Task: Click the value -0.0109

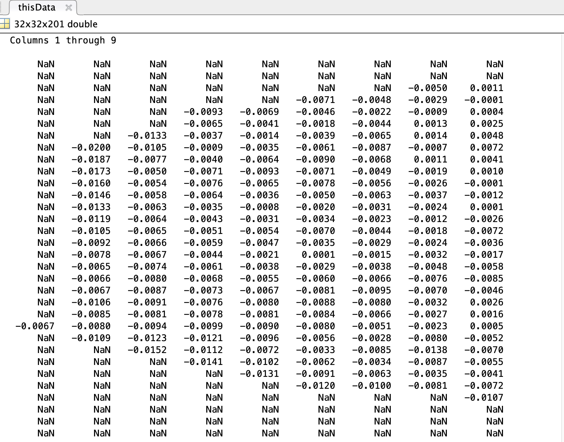Action: click(91, 338)
